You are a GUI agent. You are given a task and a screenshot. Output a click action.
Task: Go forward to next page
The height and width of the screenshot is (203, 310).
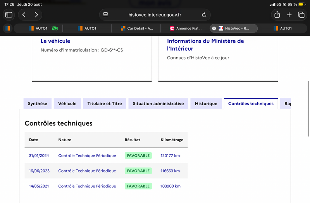pos(36,15)
